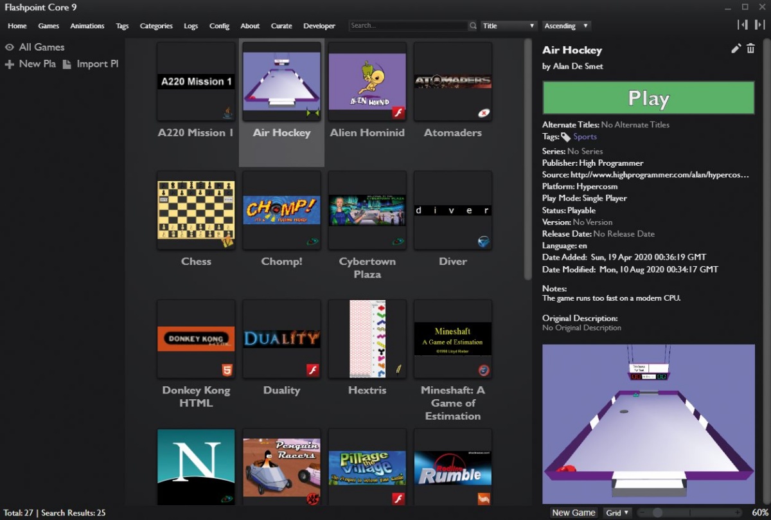Show All Games via eye icon
This screenshot has height=520, width=771.
pyautogui.click(x=10, y=48)
